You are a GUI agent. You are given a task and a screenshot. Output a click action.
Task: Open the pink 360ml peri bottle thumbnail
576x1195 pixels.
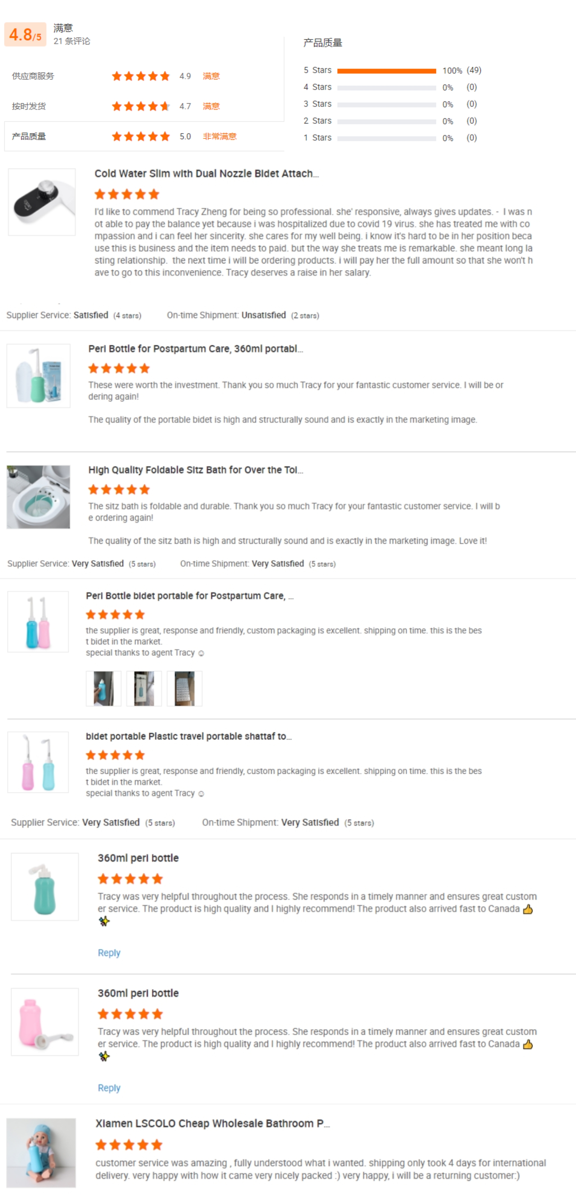pos(45,1021)
